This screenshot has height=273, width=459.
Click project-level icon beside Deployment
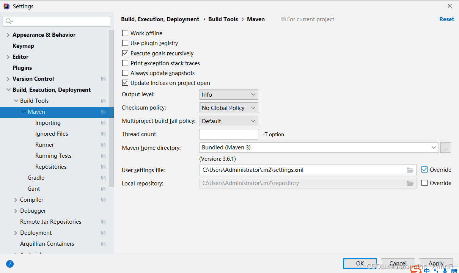(x=103, y=233)
